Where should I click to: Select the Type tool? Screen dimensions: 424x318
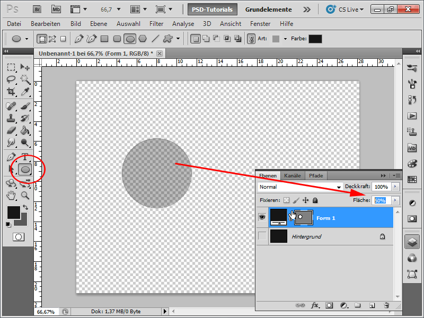25,156
